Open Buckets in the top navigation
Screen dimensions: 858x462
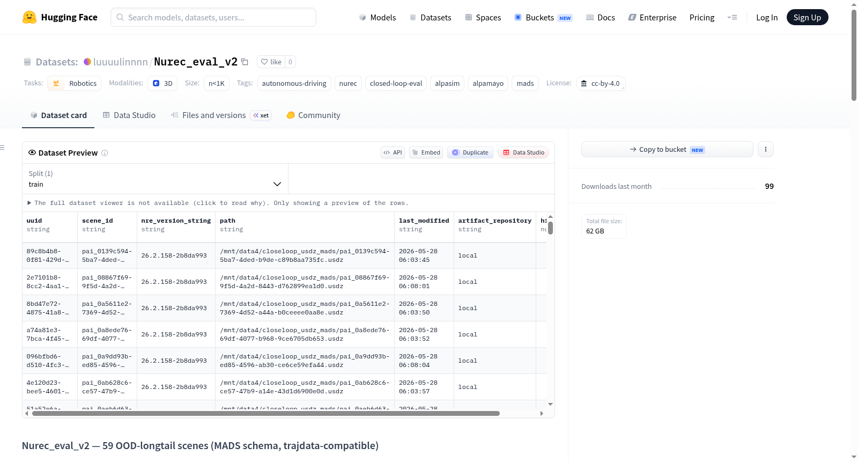[x=543, y=17]
